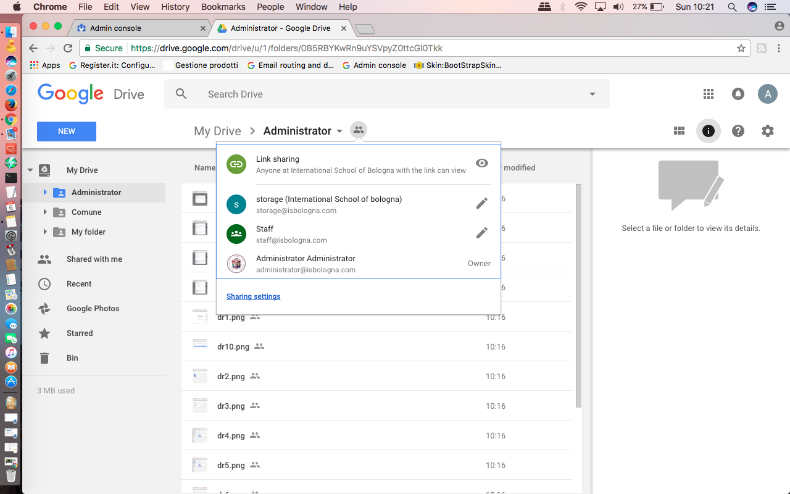Click the NEW button

click(x=67, y=132)
